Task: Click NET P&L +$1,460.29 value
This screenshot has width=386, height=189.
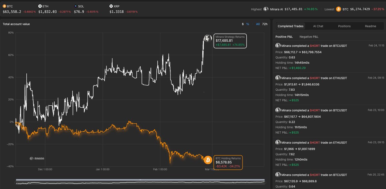Action: (298, 68)
